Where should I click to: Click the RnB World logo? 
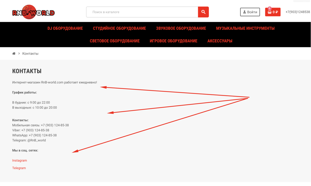[x=33, y=12]
